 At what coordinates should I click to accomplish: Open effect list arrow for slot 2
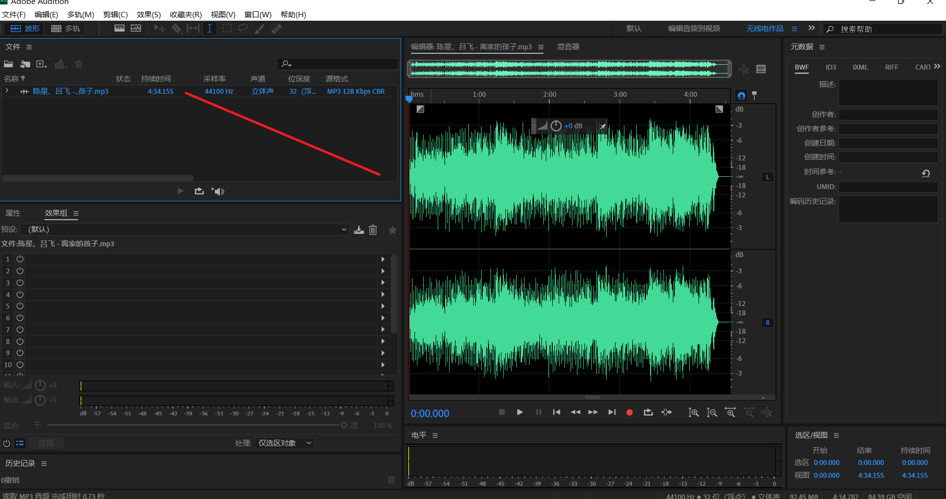tap(383, 271)
